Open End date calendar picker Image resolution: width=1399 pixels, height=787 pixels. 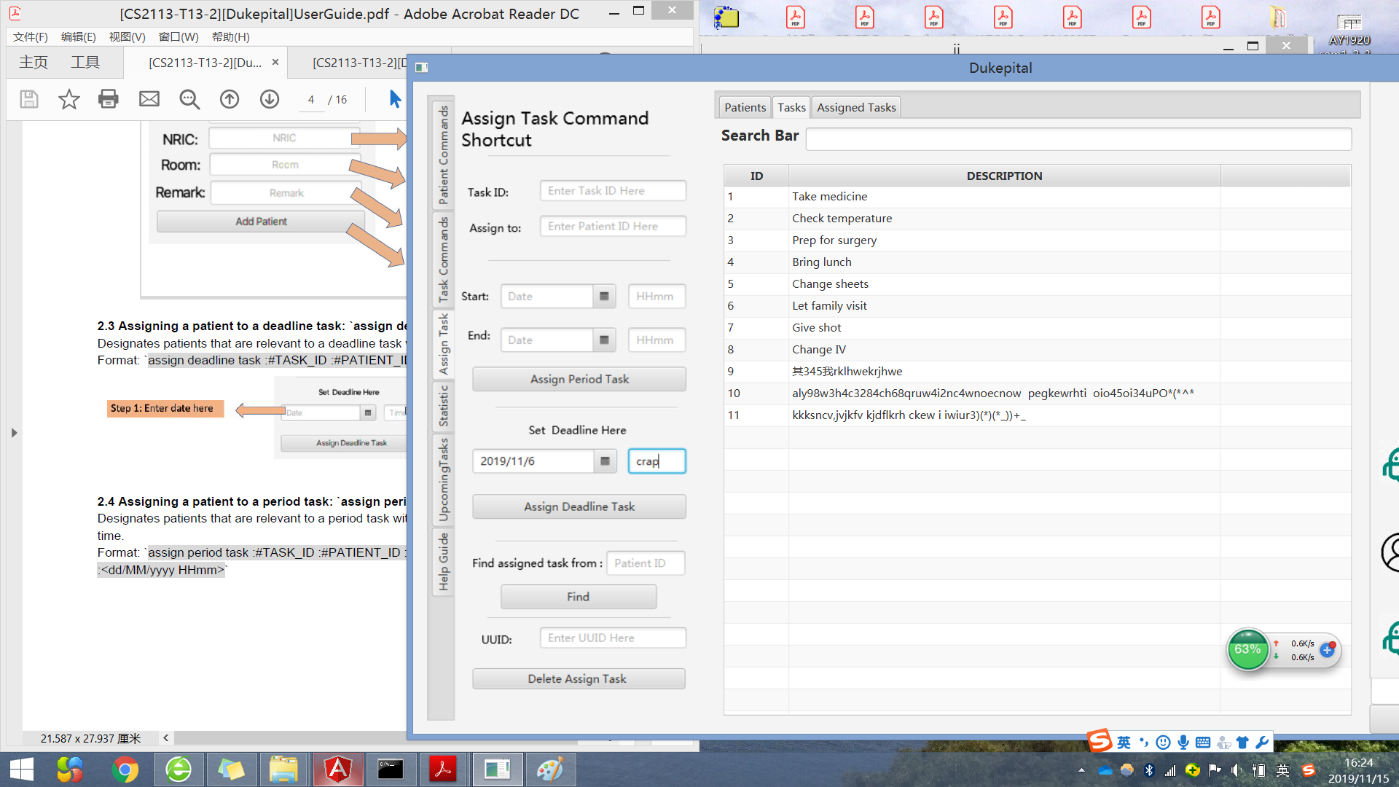point(604,340)
